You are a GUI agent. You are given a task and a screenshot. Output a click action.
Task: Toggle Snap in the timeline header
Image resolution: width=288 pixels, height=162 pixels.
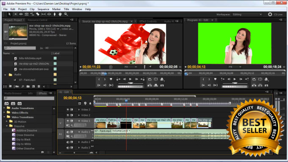[x=80, y=104]
